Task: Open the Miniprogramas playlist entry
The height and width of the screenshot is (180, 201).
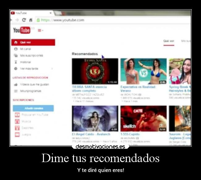Action: point(31,91)
